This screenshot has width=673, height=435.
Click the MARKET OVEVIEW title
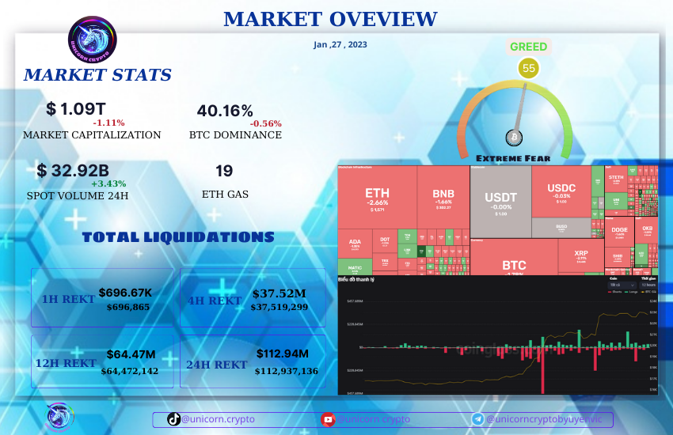tap(330, 19)
